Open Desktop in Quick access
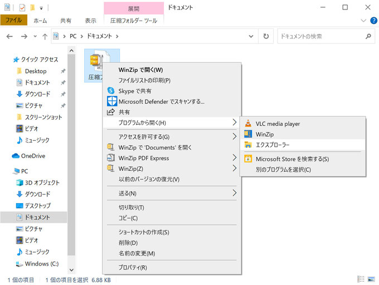The image size is (379, 285). (x=36, y=71)
